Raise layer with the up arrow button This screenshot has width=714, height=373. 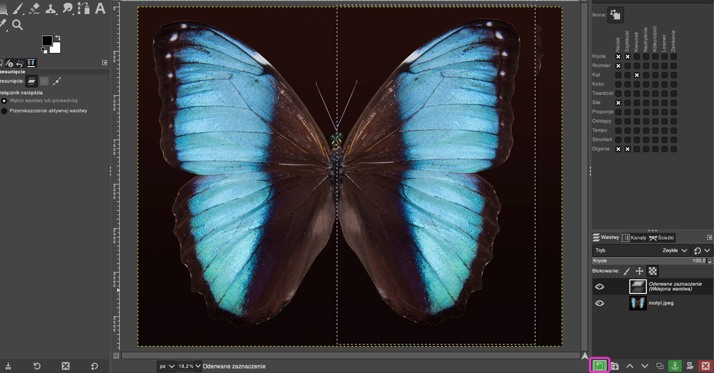click(630, 366)
